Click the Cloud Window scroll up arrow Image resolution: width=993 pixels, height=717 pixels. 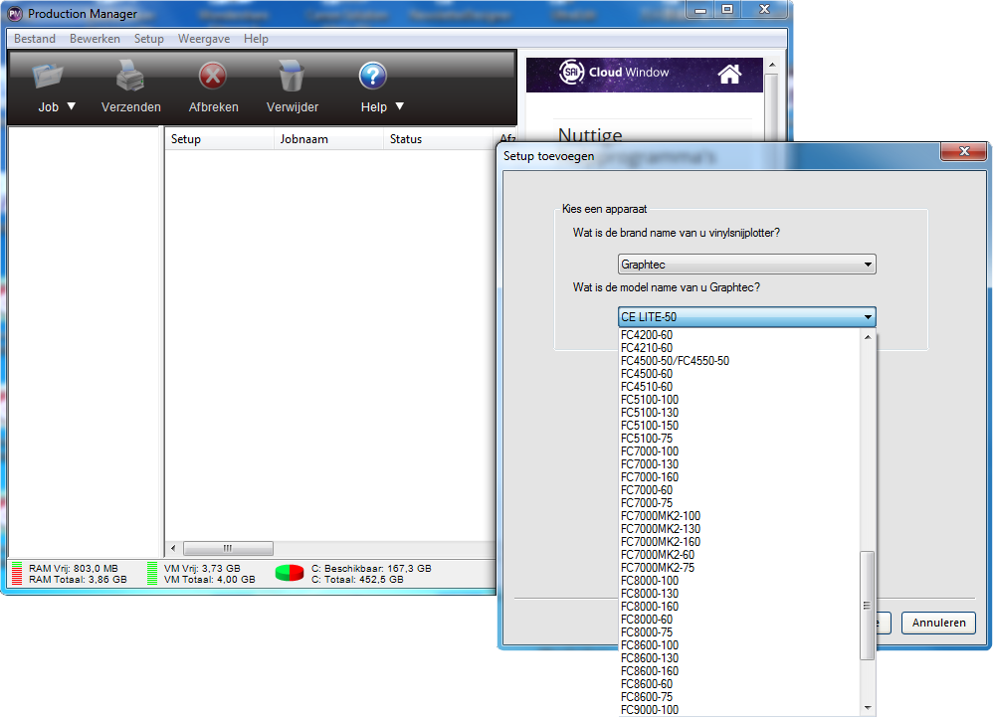point(771,66)
